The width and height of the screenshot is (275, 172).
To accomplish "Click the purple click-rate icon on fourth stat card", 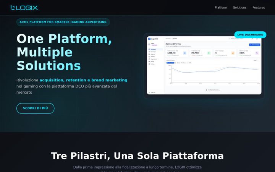I will tap(257, 53).
